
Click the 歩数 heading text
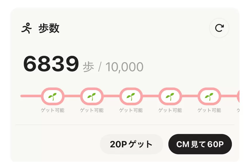(x=49, y=28)
